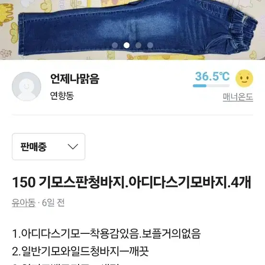Tap description line 2 about 와일드청바지

pos(81,251)
